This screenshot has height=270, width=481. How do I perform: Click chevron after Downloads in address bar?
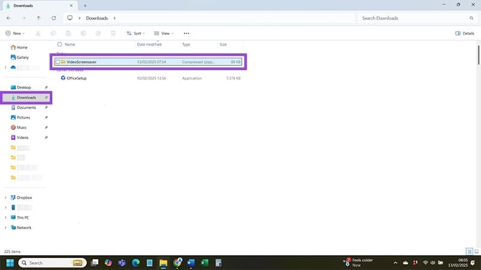click(114, 18)
